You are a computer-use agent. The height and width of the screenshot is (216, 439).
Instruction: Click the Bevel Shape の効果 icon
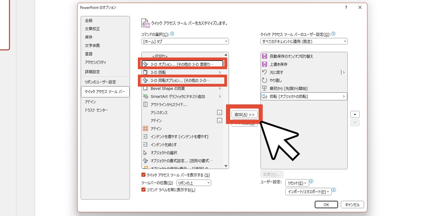pyautogui.click(x=145, y=88)
